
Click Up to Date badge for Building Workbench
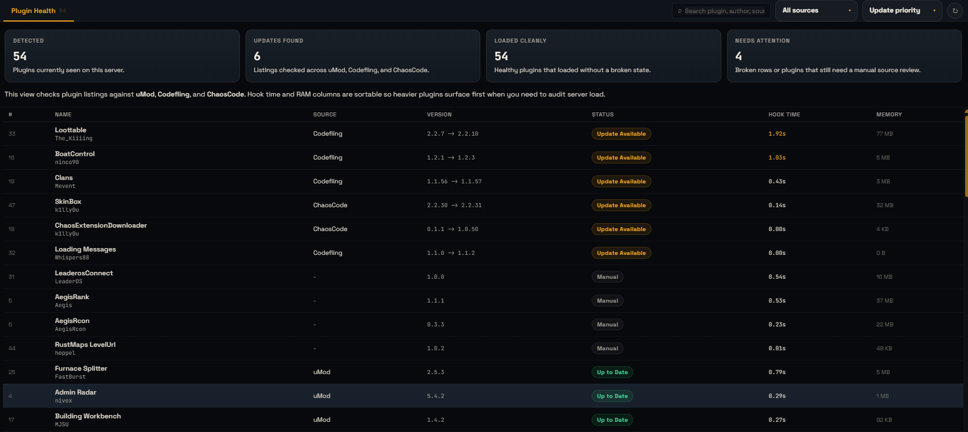tap(612, 420)
